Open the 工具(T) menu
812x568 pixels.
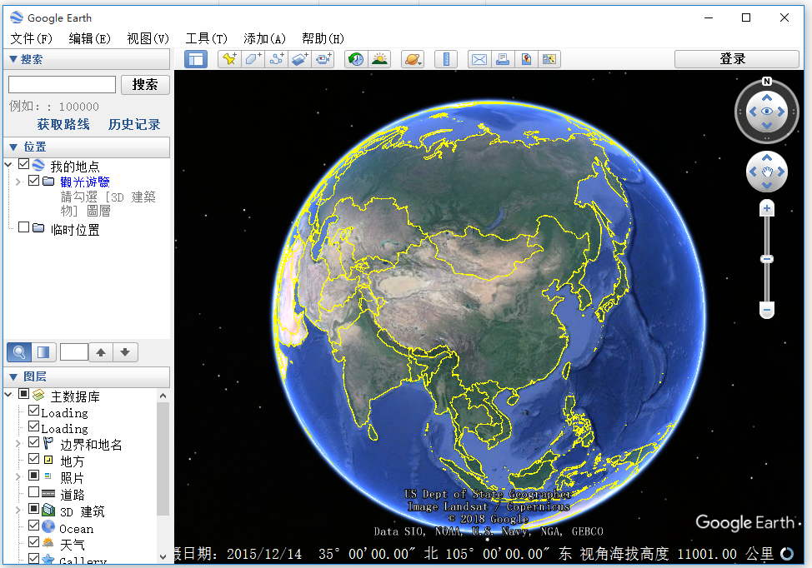coord(206,38)
